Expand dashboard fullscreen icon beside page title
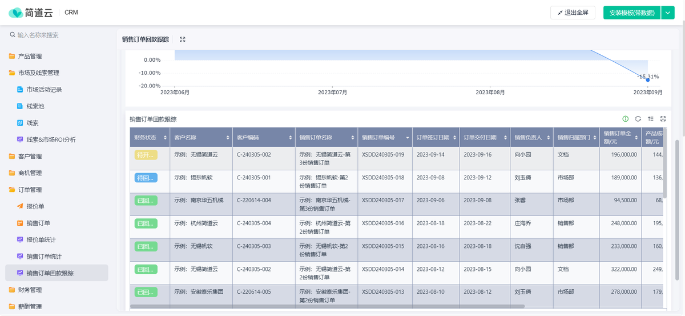This screenshot has height=316, width=685. point(183,39)
